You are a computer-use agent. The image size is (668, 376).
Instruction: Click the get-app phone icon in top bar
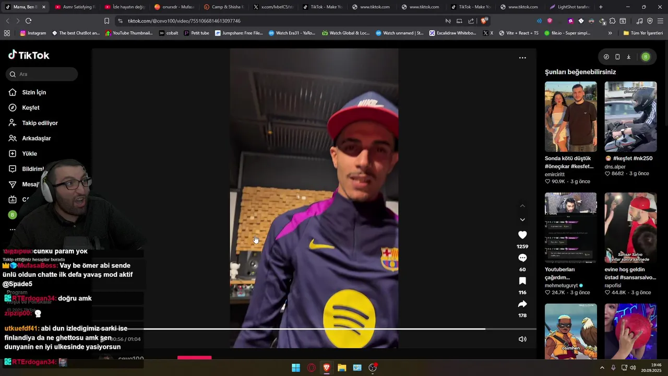[x=617, y=57]
